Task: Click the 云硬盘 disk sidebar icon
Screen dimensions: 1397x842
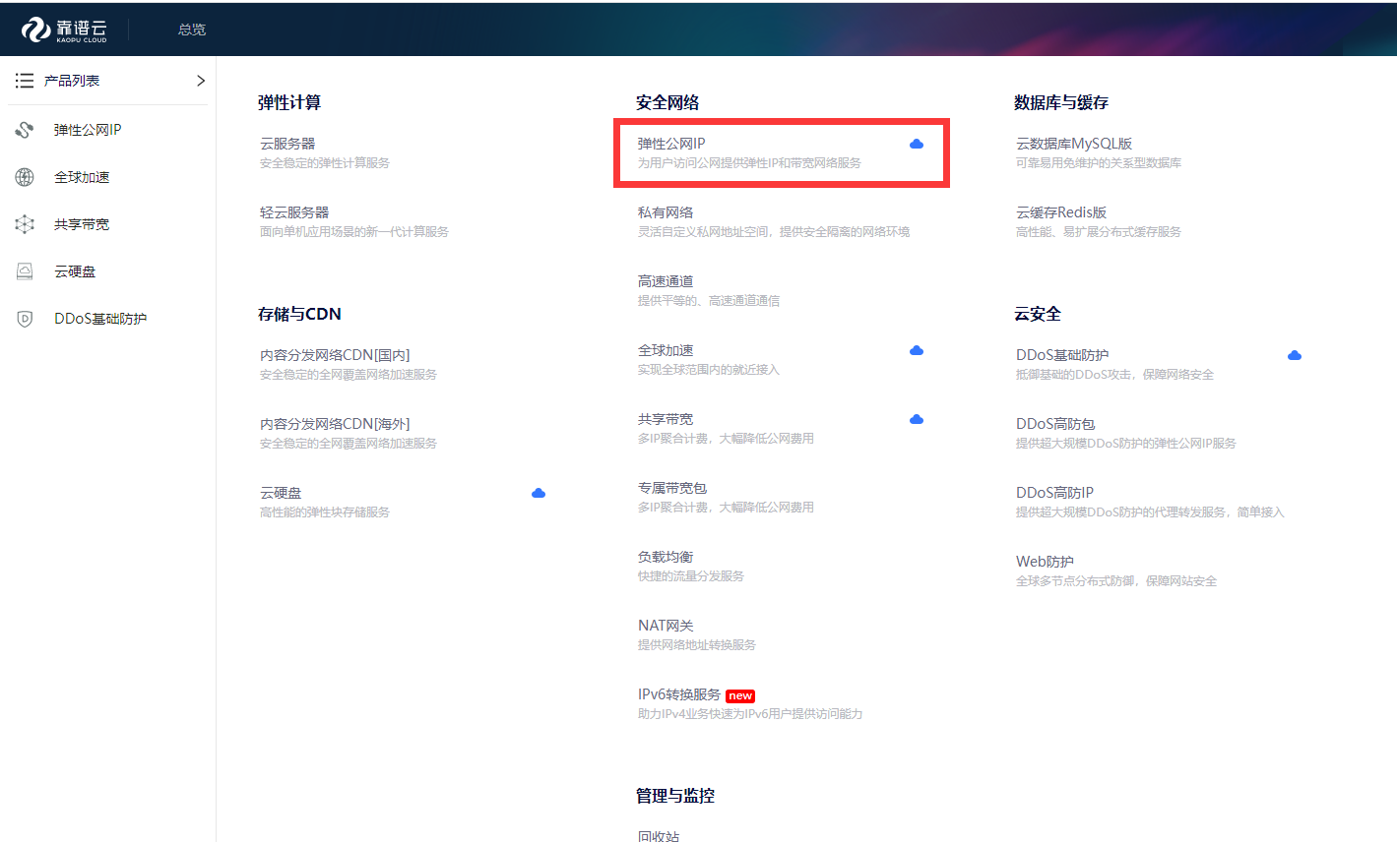Action: coord(25,271)
